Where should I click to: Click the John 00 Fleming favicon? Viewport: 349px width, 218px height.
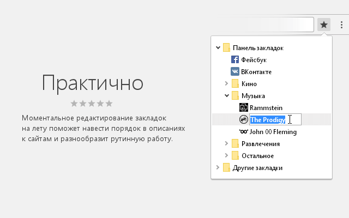pyautogui.click(x=244, y=131)
